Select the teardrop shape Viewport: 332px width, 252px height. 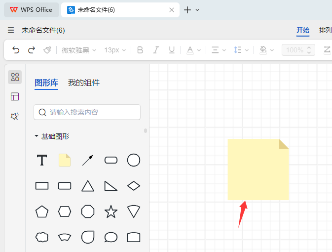[88, 237]
